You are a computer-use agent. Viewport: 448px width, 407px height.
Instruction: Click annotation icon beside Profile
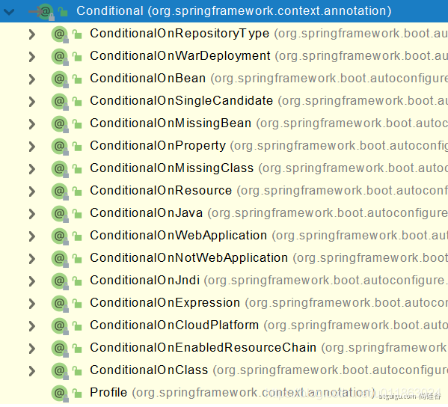point(60,394)
